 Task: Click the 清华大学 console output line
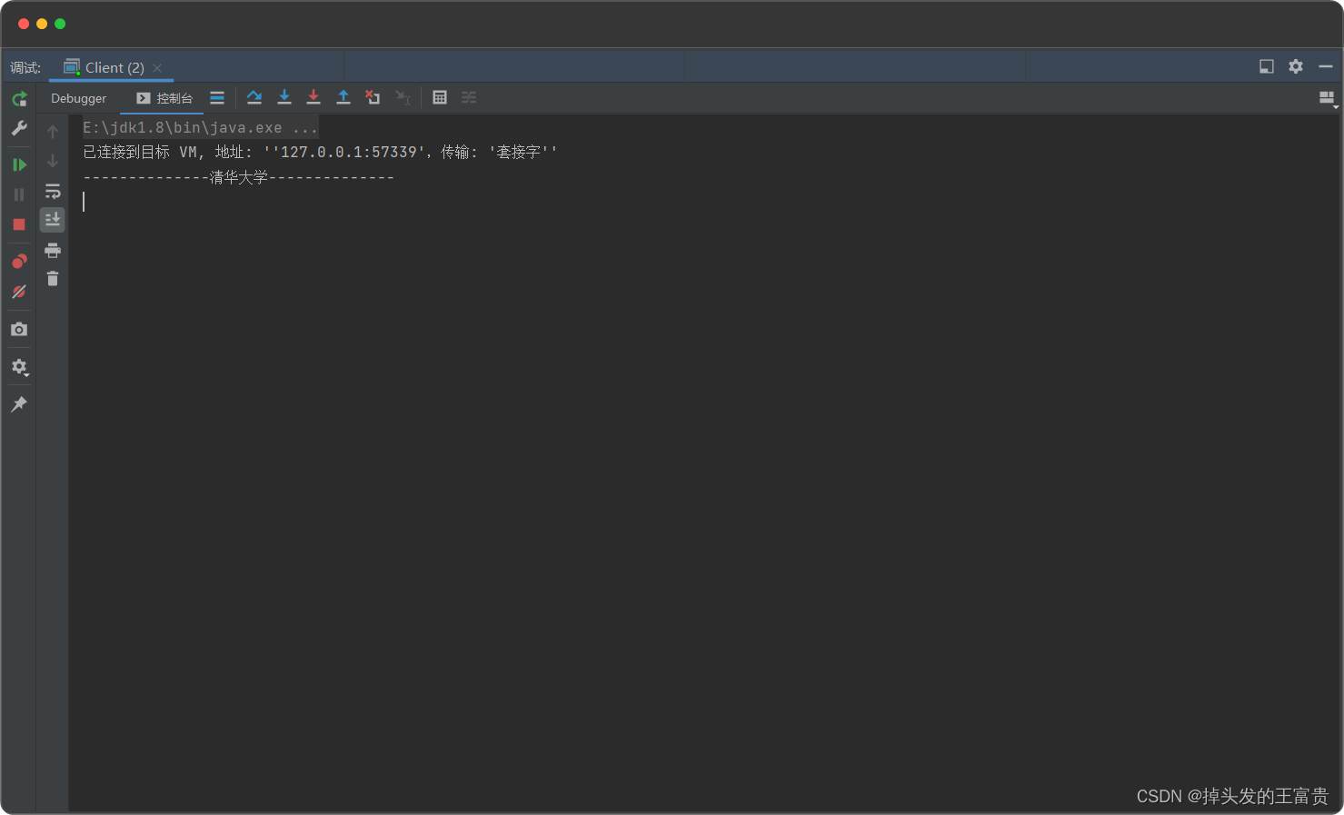(239, 177)
